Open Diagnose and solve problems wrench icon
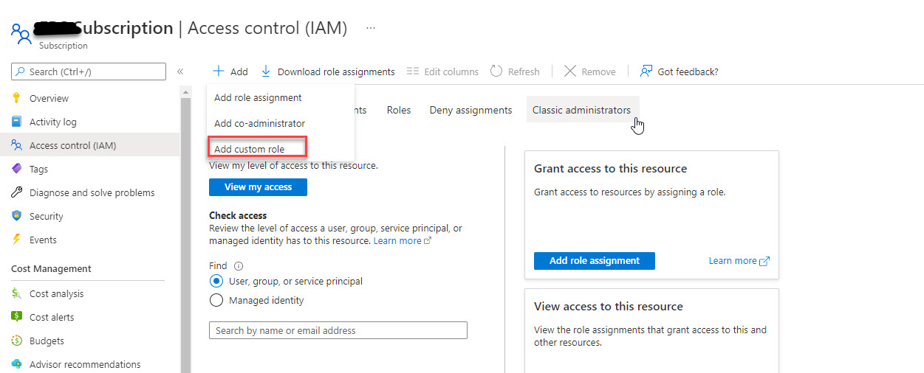This screenshot has height=373, width=924. coord(16,192)
